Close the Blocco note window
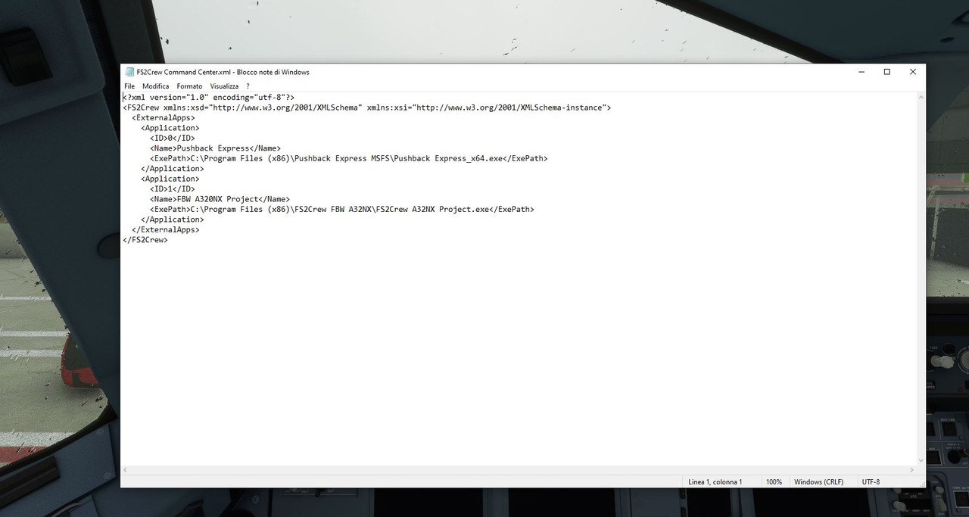 click(x=912, y=72)
